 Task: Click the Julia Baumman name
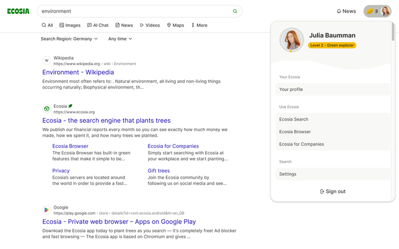click(332, 35)
